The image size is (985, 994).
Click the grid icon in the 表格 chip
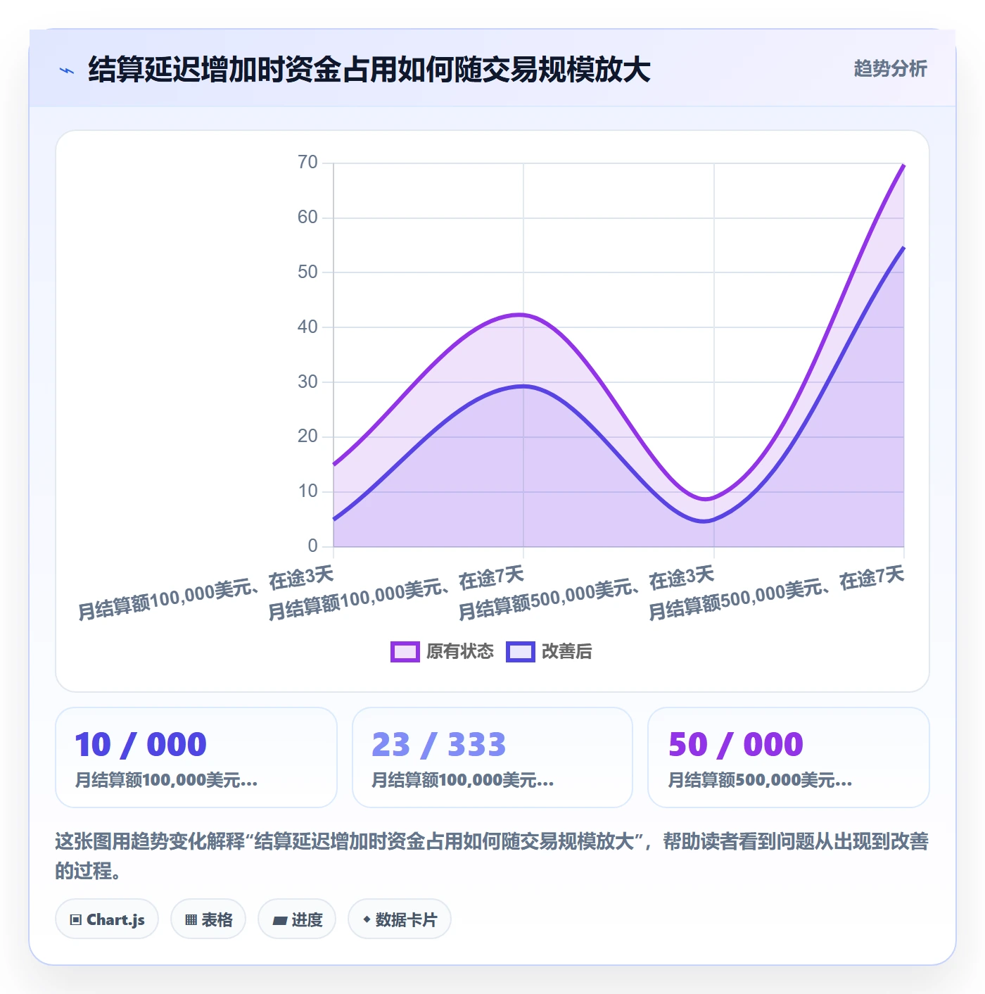[191, 919]
